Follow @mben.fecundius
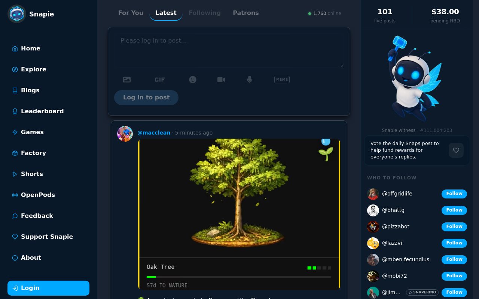 click(454, 260)
